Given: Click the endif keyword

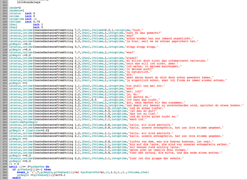Looking at the screenshot, I should (x=16, y=178).
